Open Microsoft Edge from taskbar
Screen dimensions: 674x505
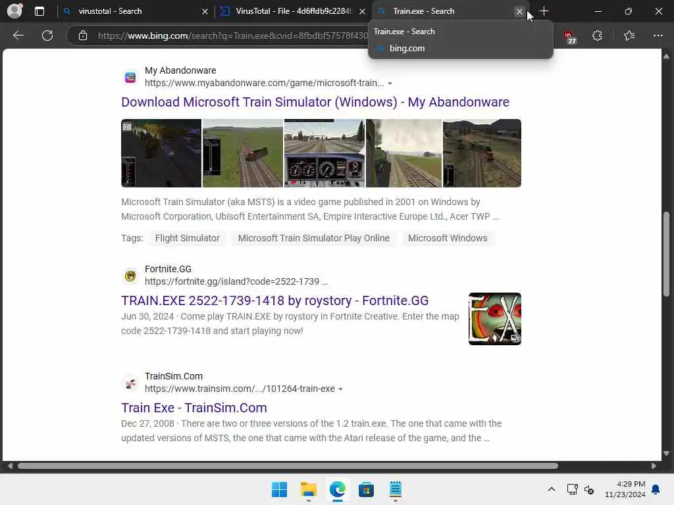point(338,489)
